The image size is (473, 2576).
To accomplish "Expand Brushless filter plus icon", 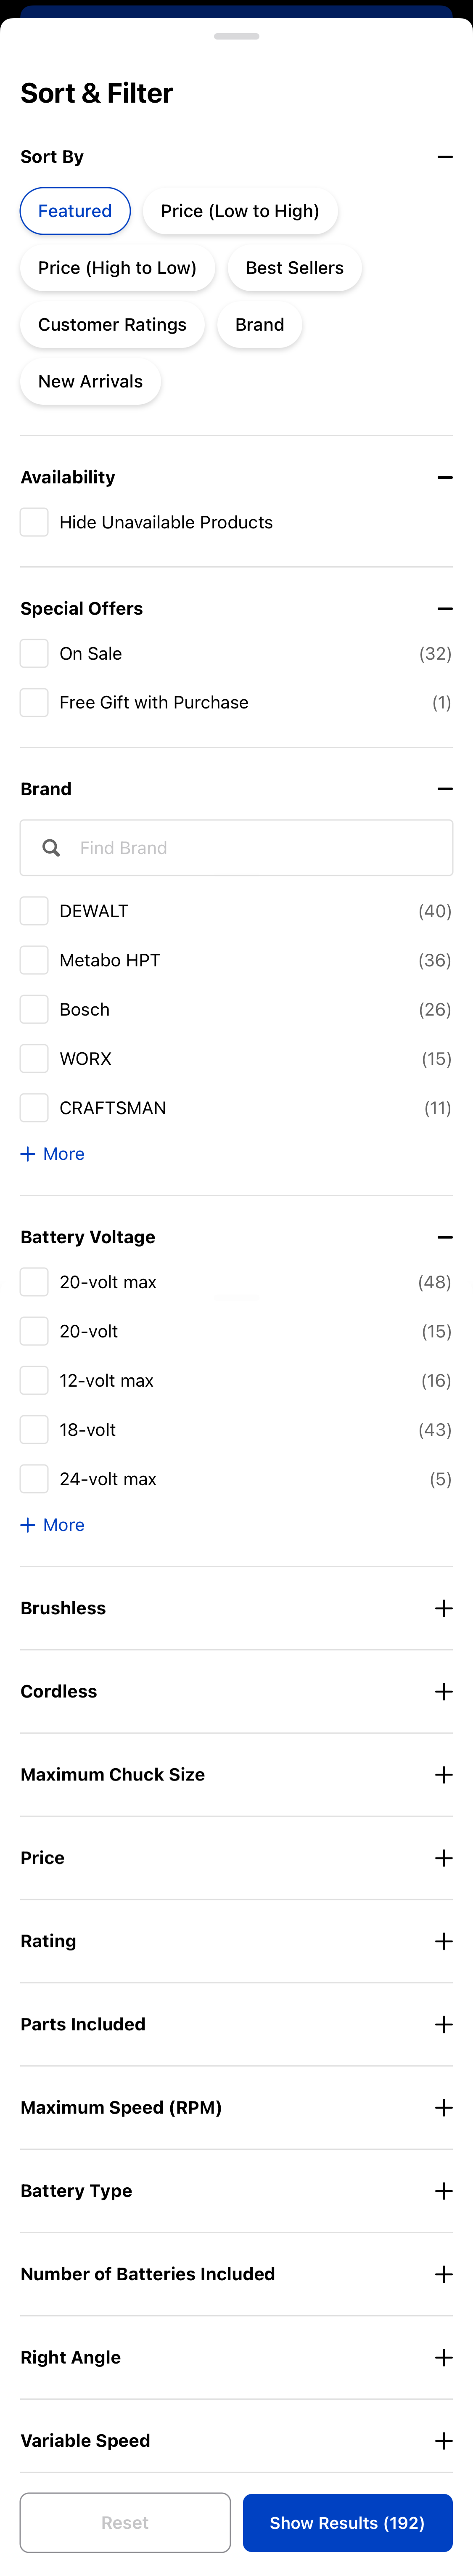I will tap(444, 1608).
